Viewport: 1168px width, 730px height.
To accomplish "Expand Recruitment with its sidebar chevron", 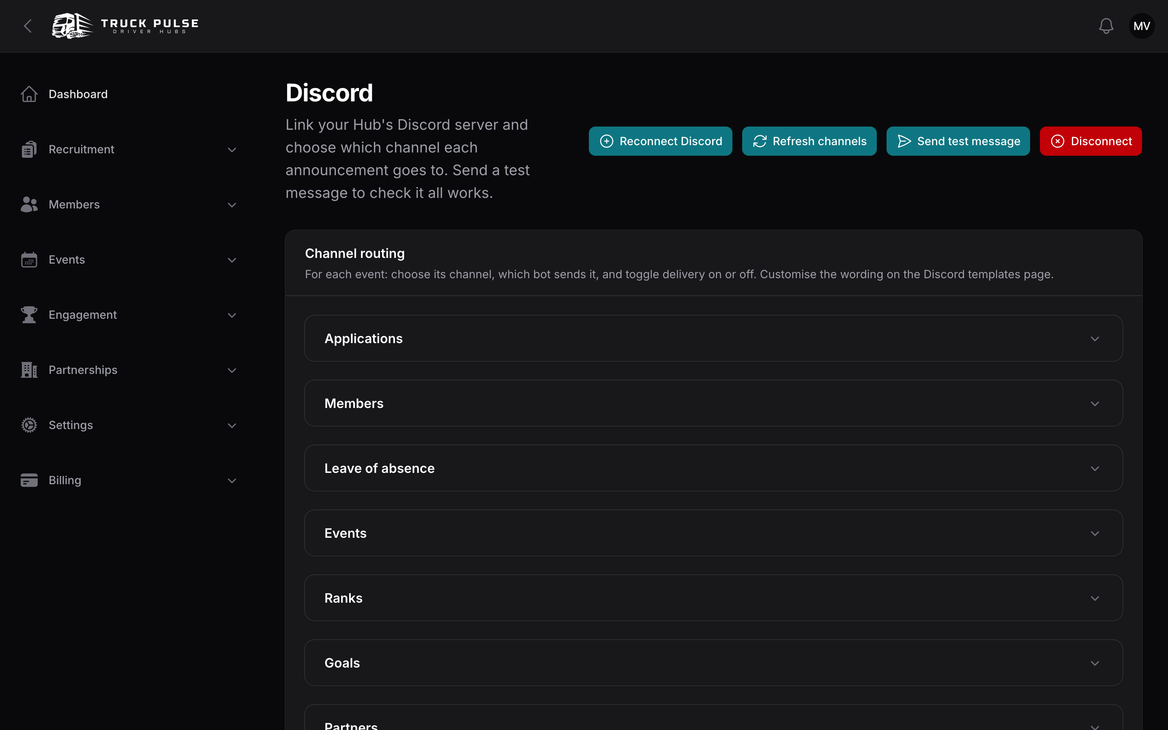I will (232, 150).
